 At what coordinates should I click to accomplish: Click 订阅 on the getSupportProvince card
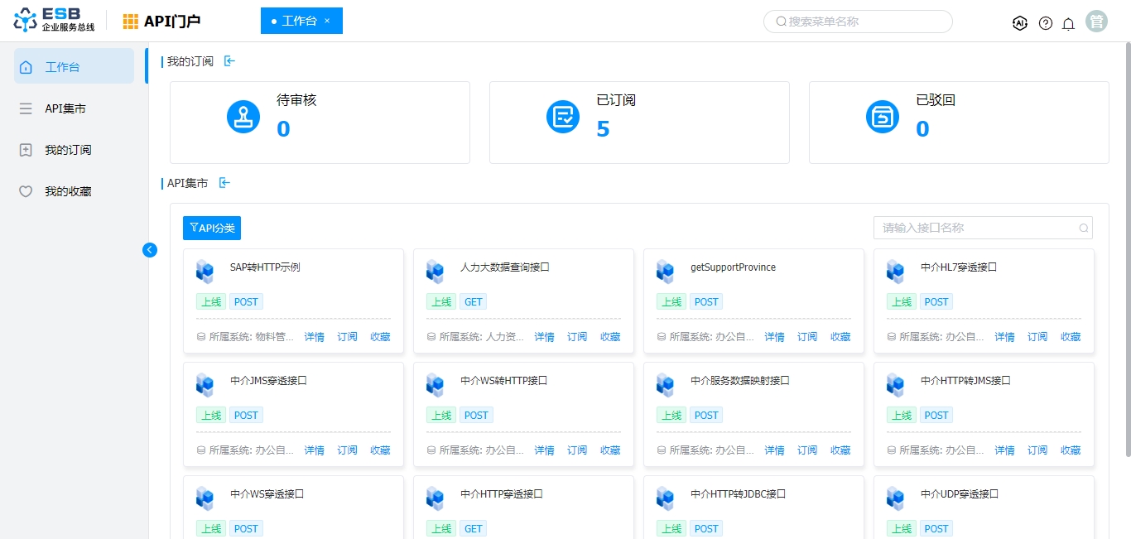(x=807, y=337)
